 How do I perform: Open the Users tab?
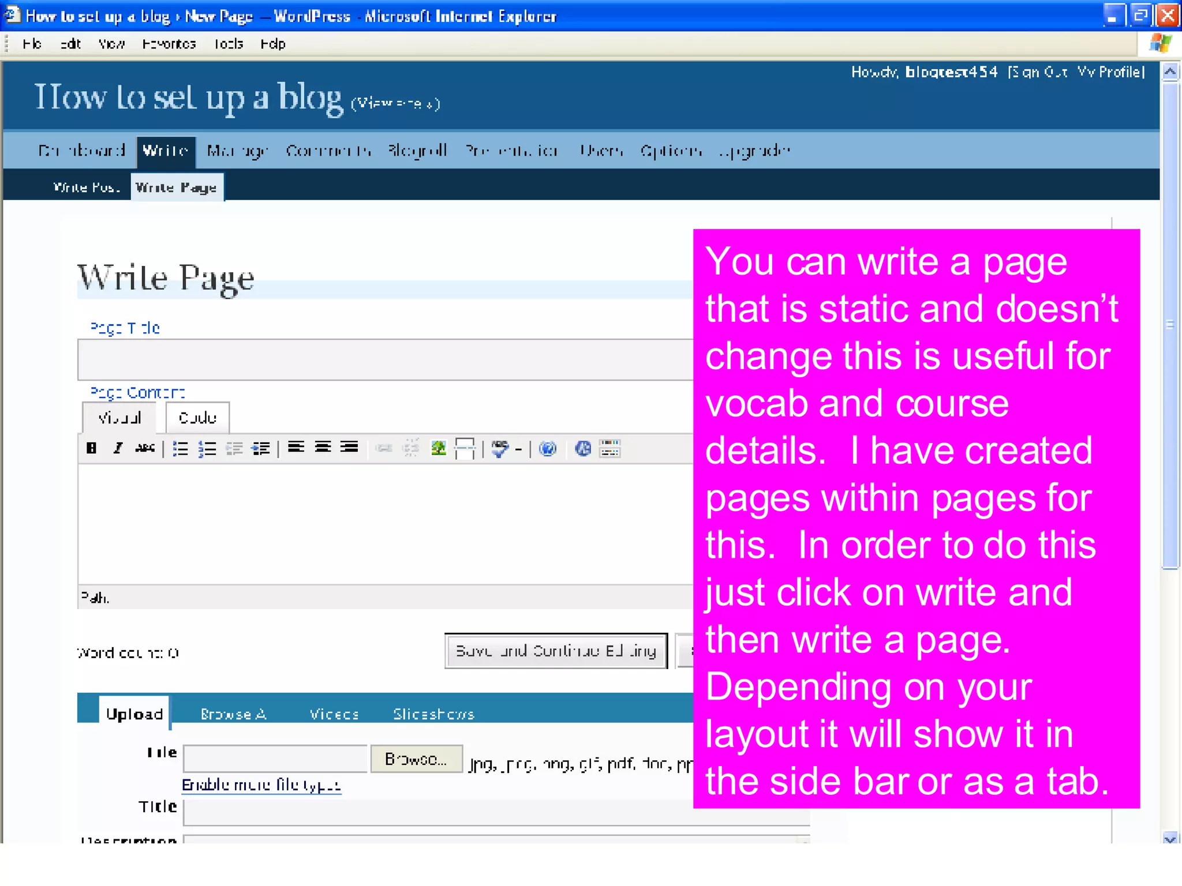pos(601,151)
